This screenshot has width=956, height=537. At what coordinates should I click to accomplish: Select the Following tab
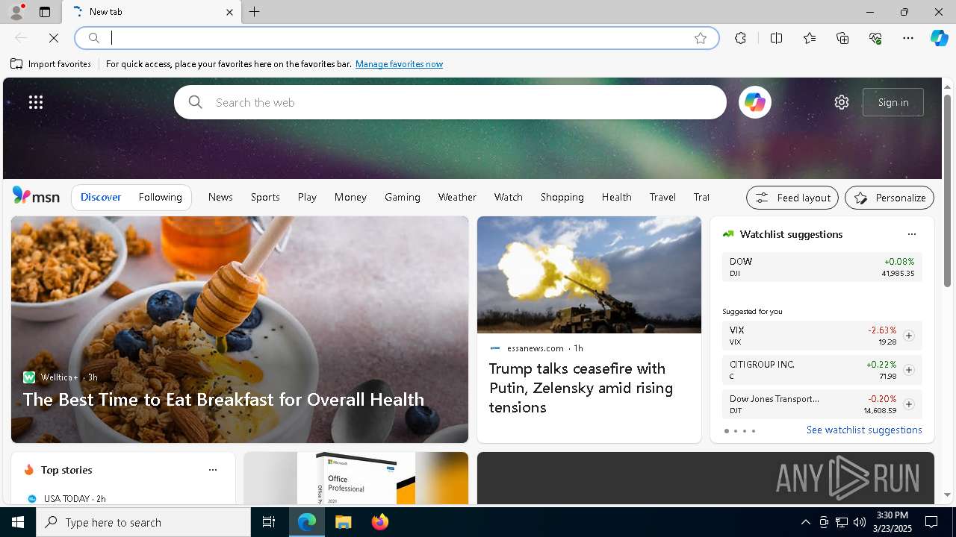(161, 197)
